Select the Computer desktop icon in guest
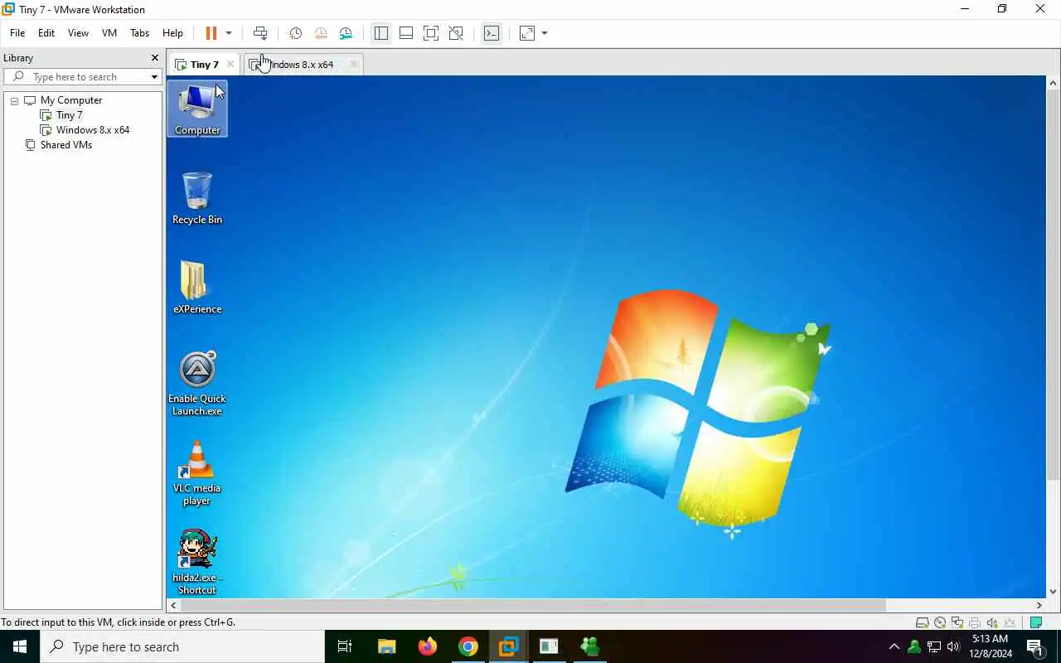1061x663 pixels. (197, 109)
